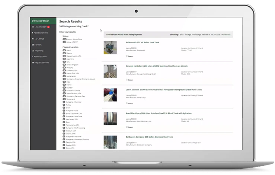Open Boilersmith CTX HC Boiler Feed Tank listing
The width and height of the screenshot is (275, 175).
(142, 42)
